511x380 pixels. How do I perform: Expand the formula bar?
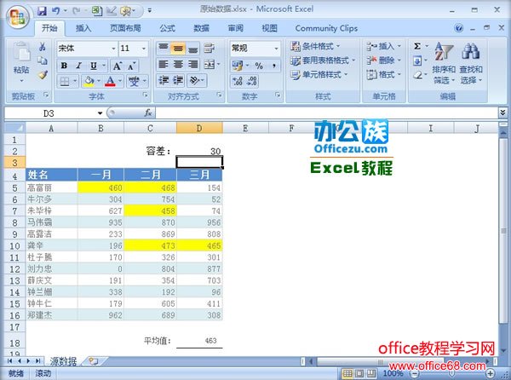coord(502,112)
